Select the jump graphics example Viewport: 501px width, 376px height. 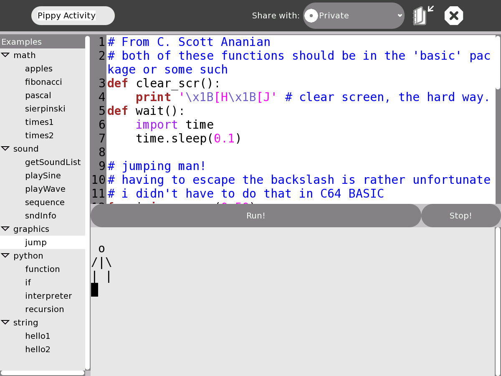36,242
